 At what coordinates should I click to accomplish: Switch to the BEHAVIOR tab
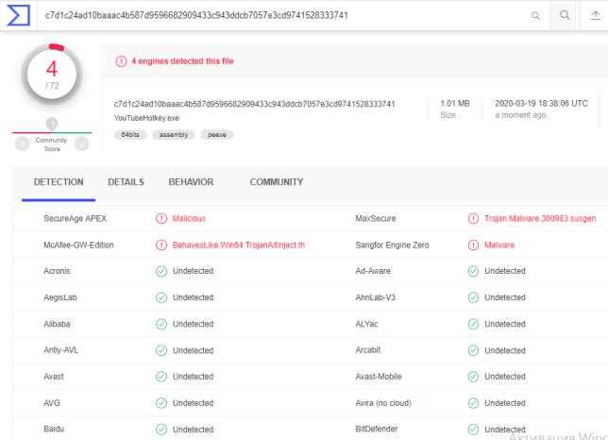[191, 182]
